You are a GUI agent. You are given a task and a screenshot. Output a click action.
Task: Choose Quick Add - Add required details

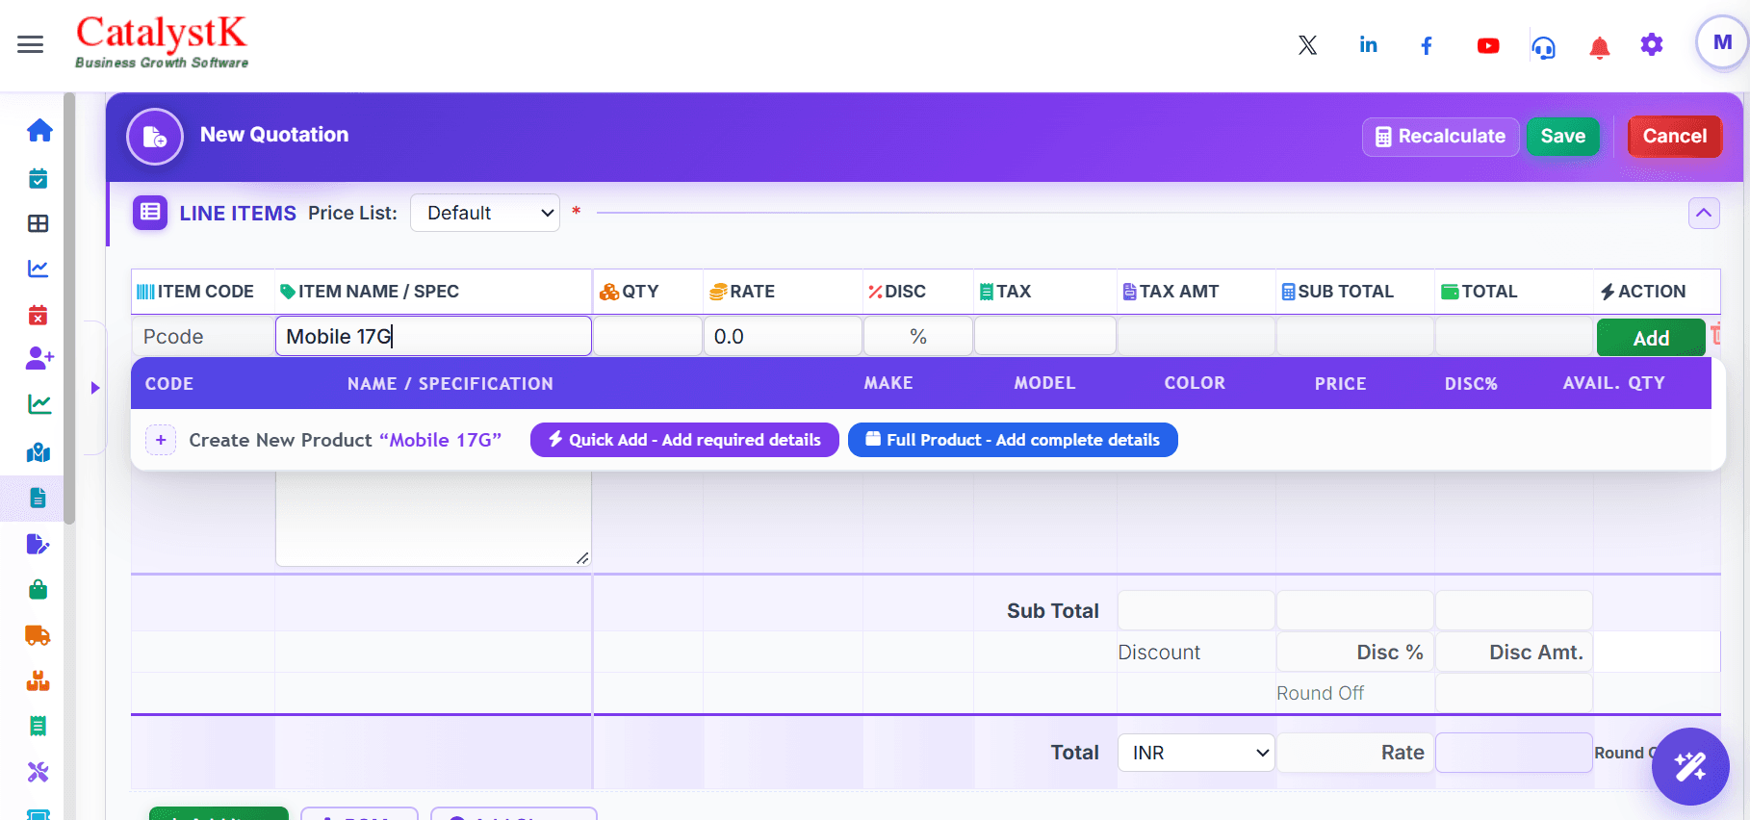click(684, 440)
